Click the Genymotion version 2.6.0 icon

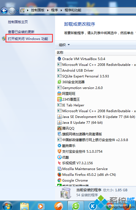[59, 88]
